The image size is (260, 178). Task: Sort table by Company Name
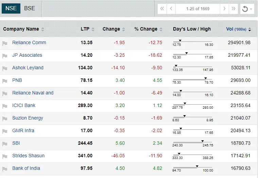tap(23, 29)
